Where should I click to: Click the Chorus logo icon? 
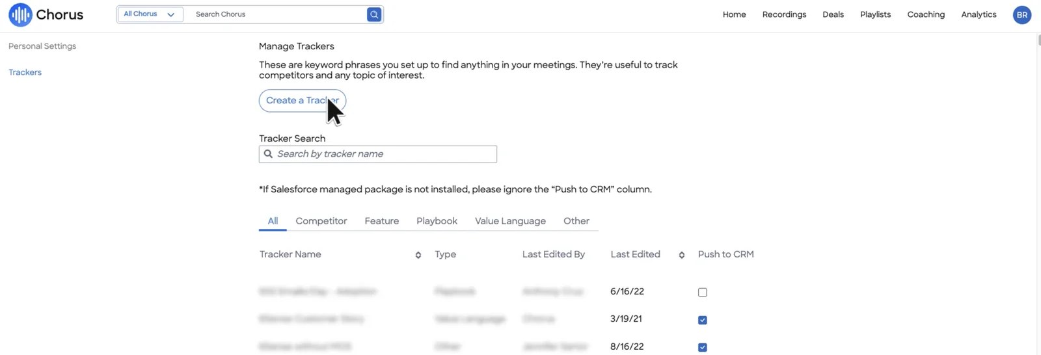point(20,14)
